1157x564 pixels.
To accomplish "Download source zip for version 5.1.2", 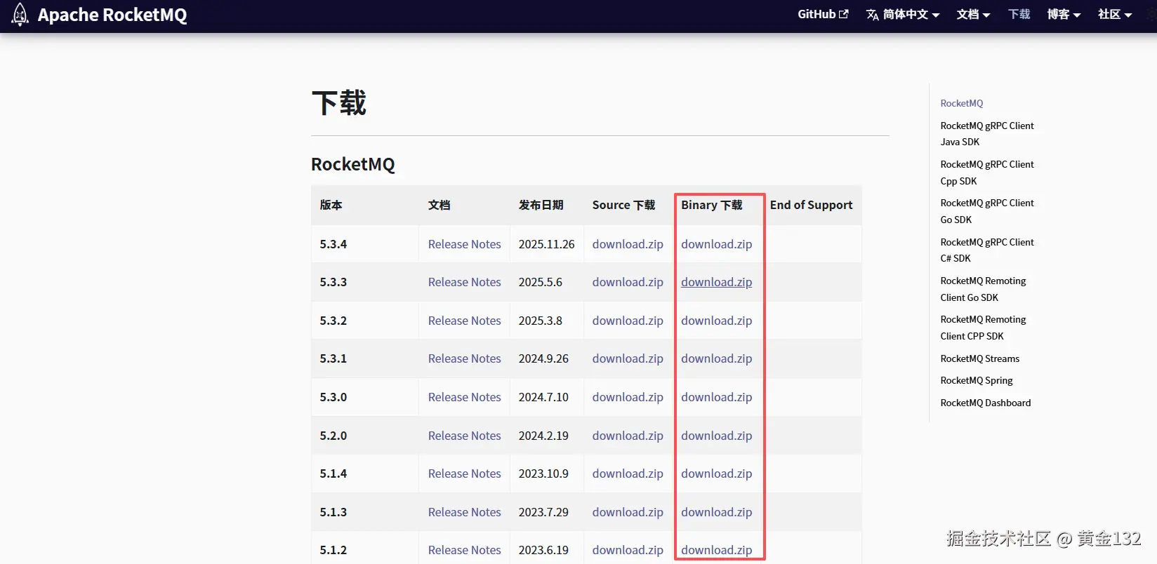I will click(x=628, y=550).
